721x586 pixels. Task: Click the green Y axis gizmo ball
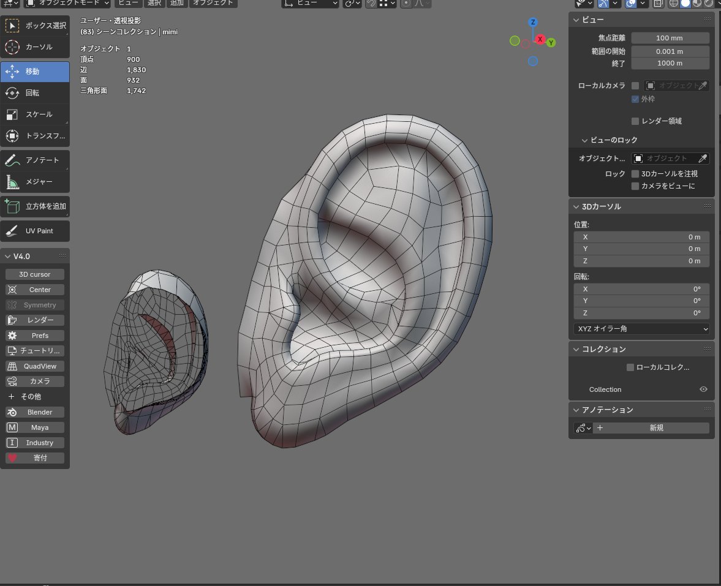click(551, 43)
